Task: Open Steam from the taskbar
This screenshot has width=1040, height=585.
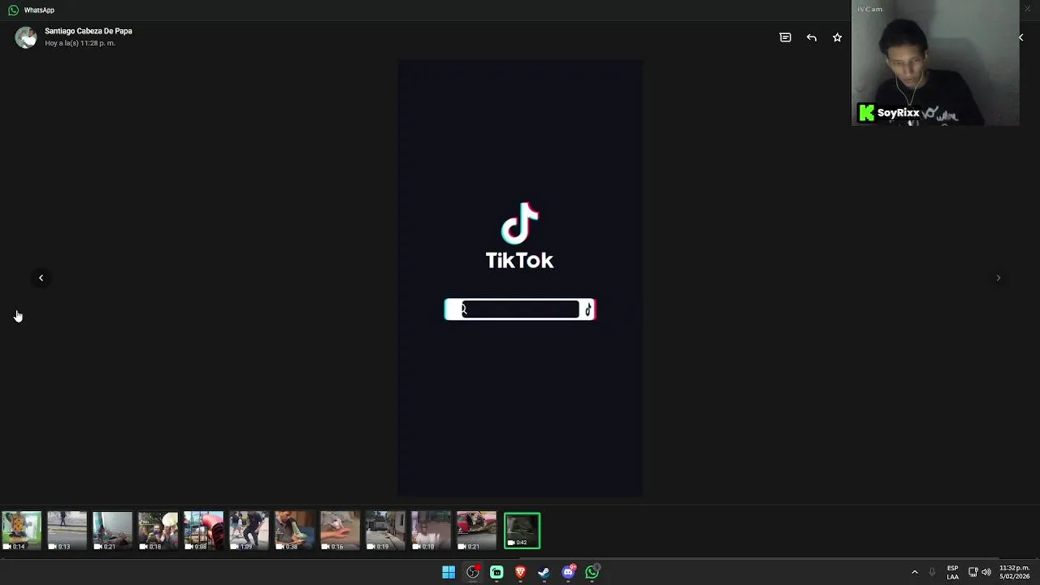Action: coord(544,573)
